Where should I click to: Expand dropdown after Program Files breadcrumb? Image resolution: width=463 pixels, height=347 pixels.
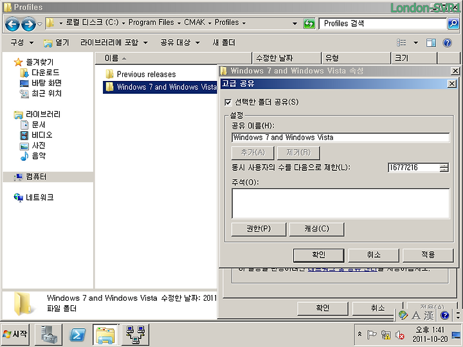click(x=179, y=23)
